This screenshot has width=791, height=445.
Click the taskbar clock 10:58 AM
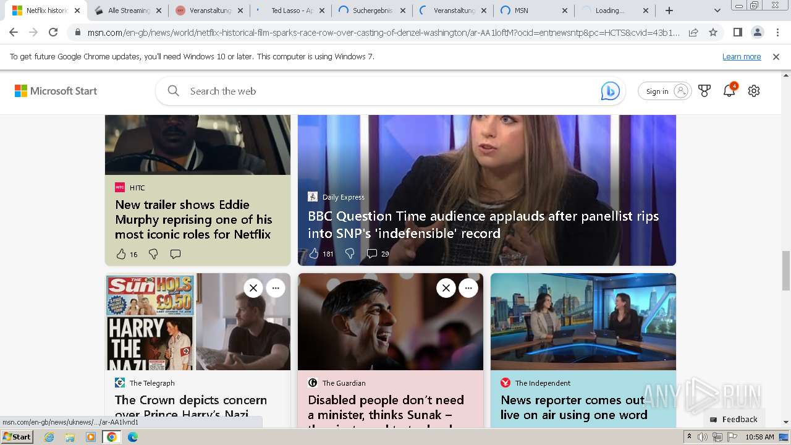tap(759, 437)
